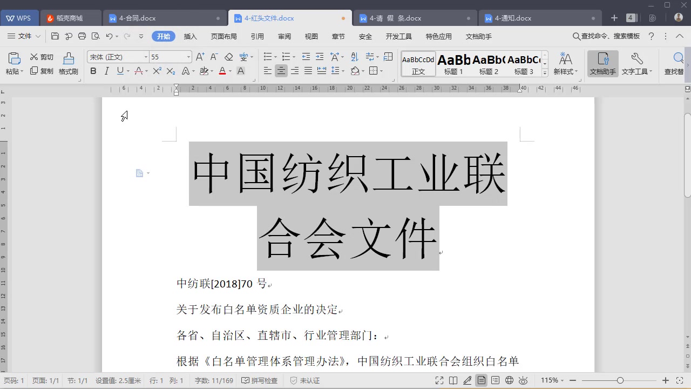Screen dimensions: 691x389
Task: Open the 视图 ribbon tab
Action: pyautogui.click(x=311, y=37)
